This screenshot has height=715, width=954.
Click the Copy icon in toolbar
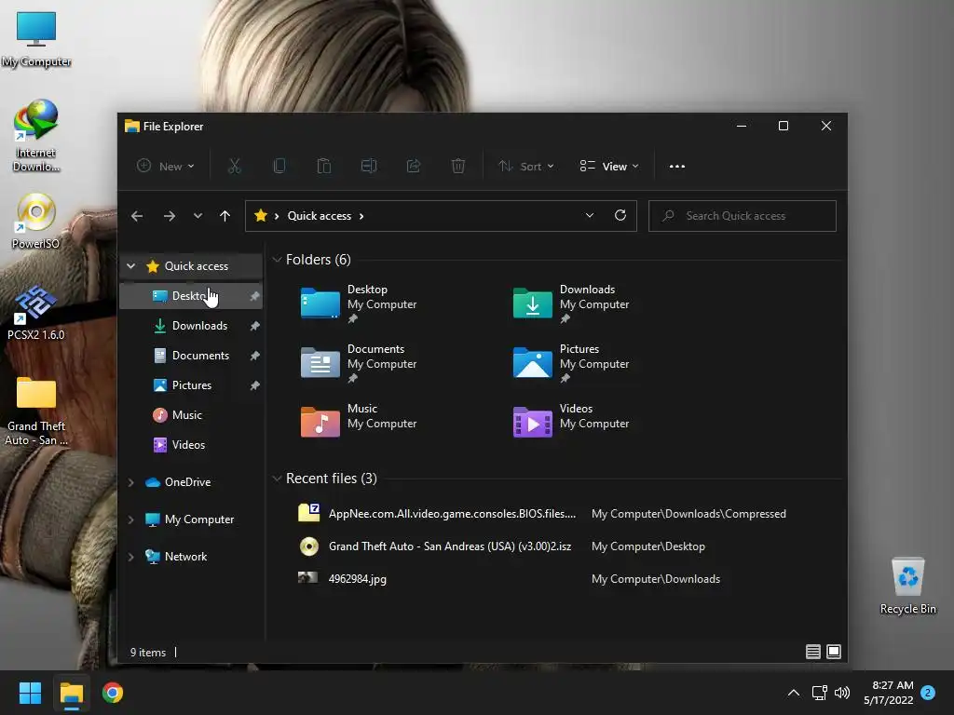pyautogui.click(x=279, y=166)
